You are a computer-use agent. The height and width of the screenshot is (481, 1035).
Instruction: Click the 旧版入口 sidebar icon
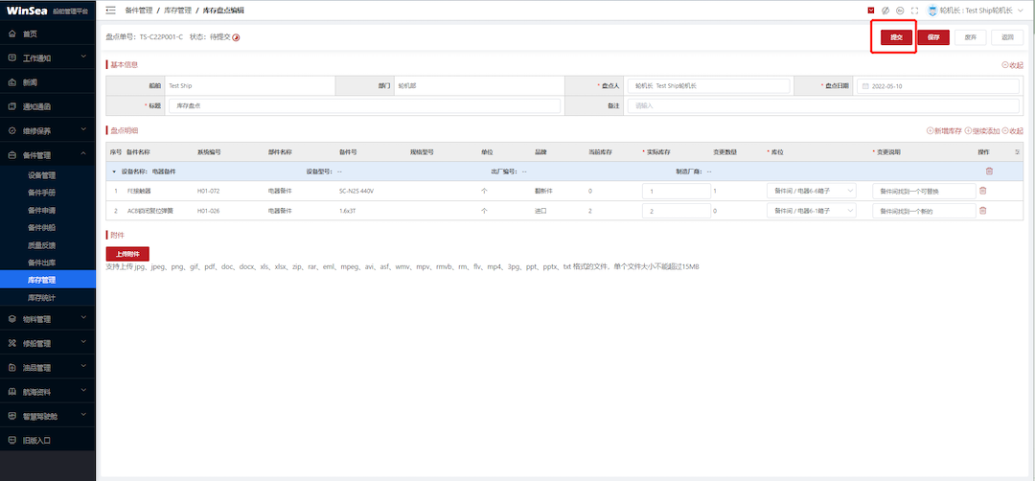[12, 440]
